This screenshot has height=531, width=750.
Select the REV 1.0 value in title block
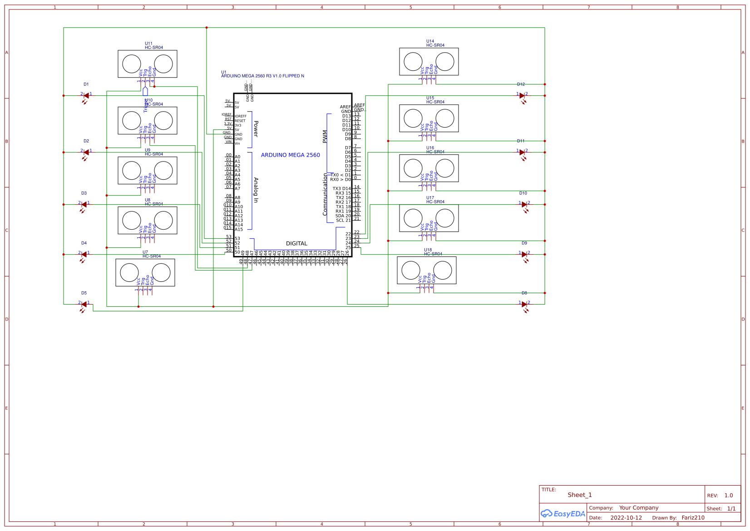[x=729, y=496]
